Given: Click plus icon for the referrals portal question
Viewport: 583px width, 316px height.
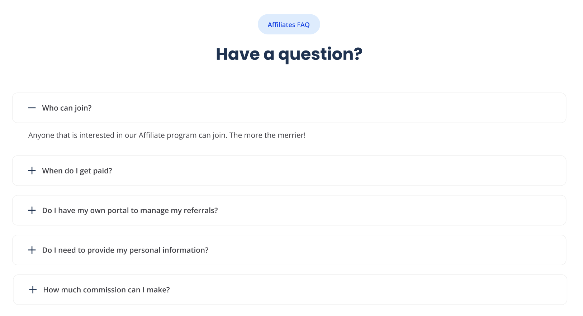Looking at the screenshot, I should (x=32, y=210).
